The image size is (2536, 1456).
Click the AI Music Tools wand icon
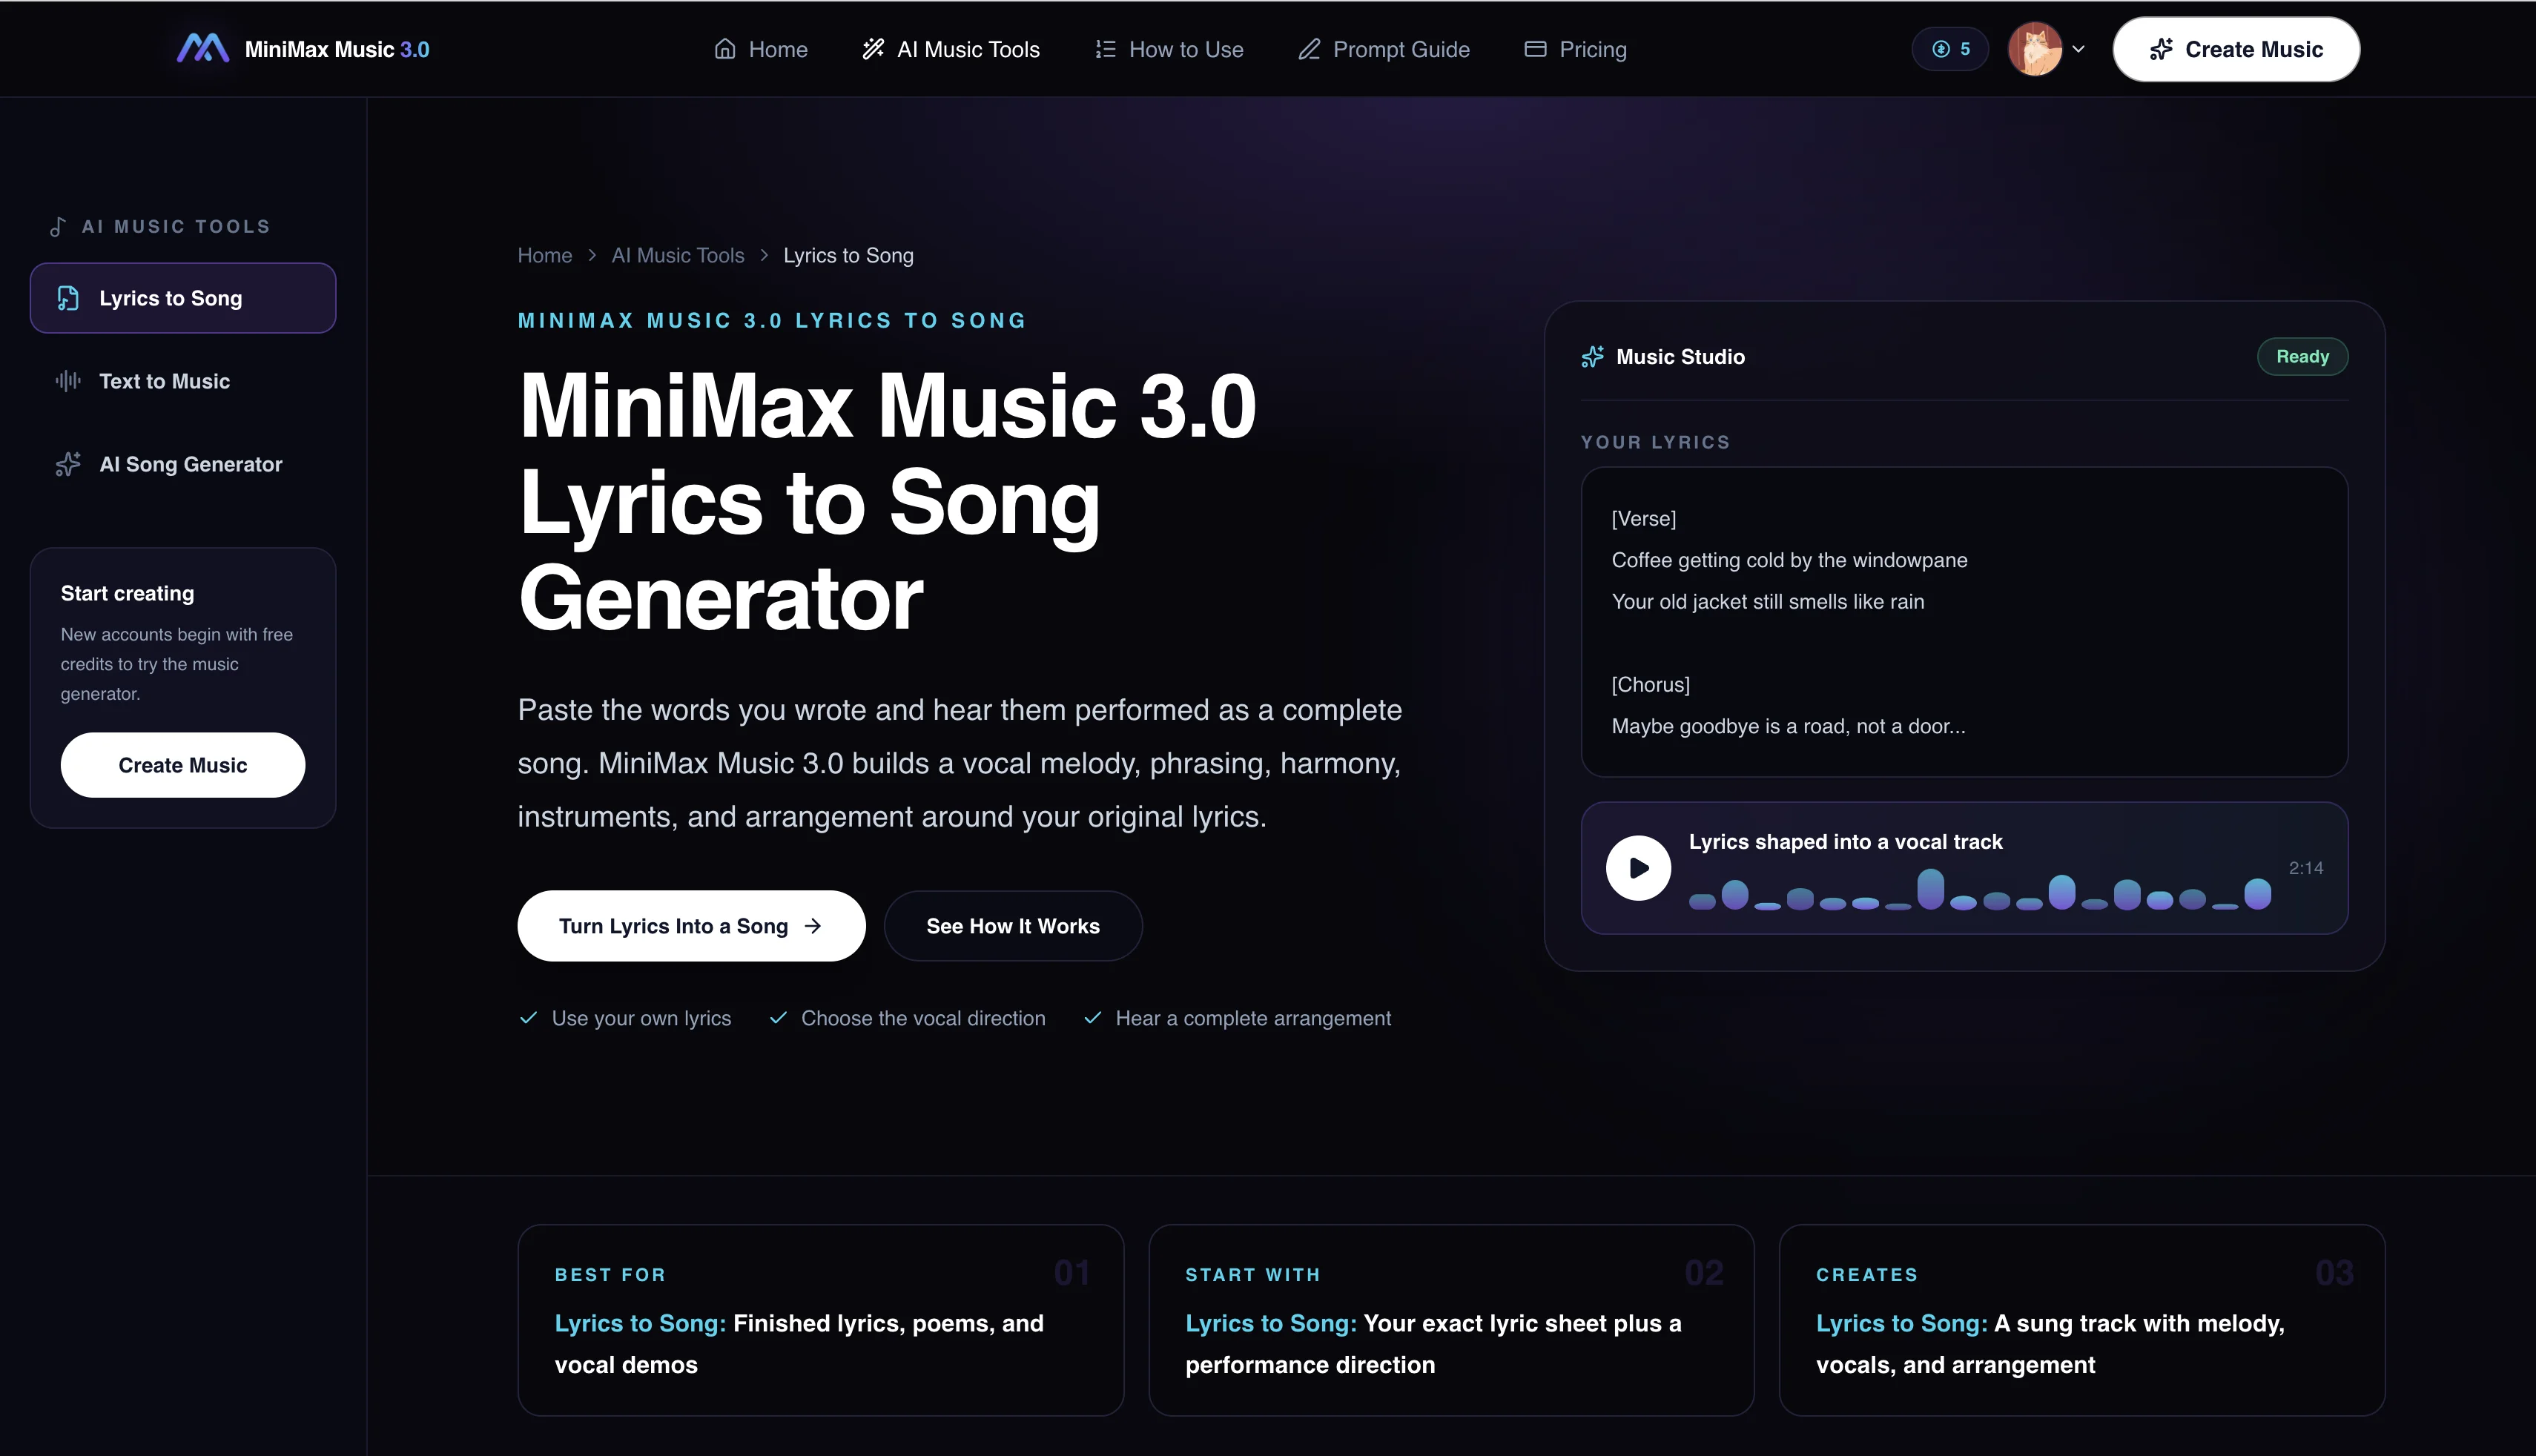tap(873, 49)
